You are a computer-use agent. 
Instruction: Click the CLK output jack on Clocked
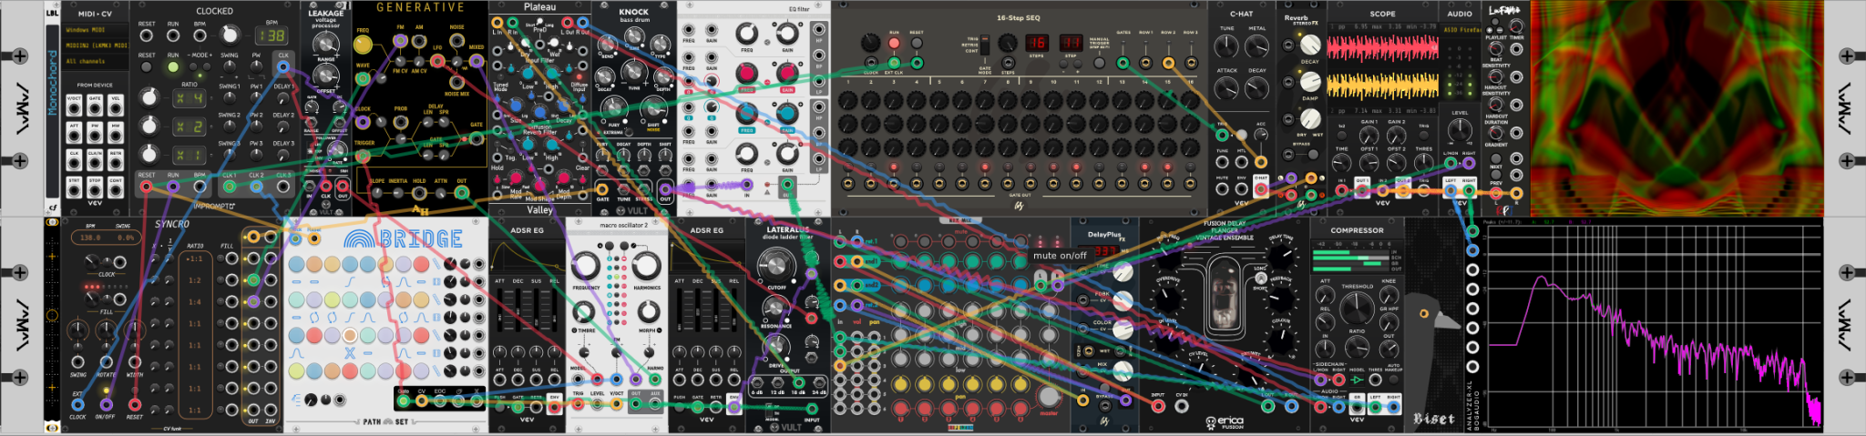[x=283, y=67]
